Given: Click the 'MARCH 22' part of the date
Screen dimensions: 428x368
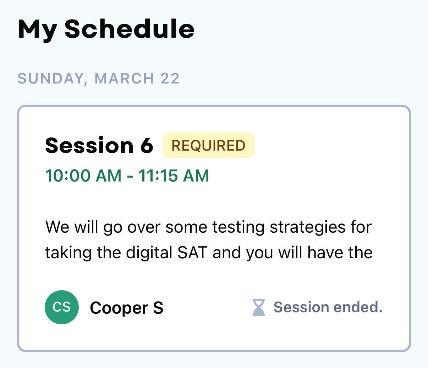Looking at the screenshot, I should click(137, 79).
